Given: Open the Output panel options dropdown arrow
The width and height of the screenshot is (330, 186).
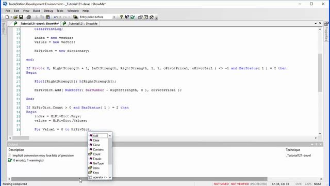Looking at the screenshot, I should 312,145.
